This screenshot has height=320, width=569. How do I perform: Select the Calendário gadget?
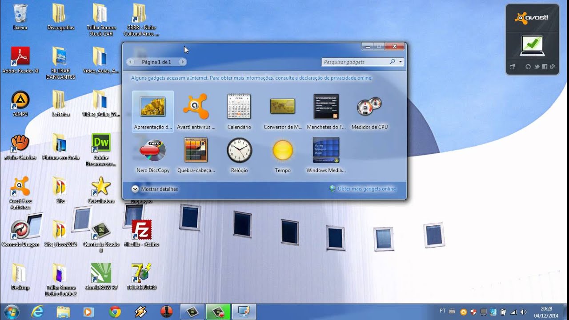[239, 112]
